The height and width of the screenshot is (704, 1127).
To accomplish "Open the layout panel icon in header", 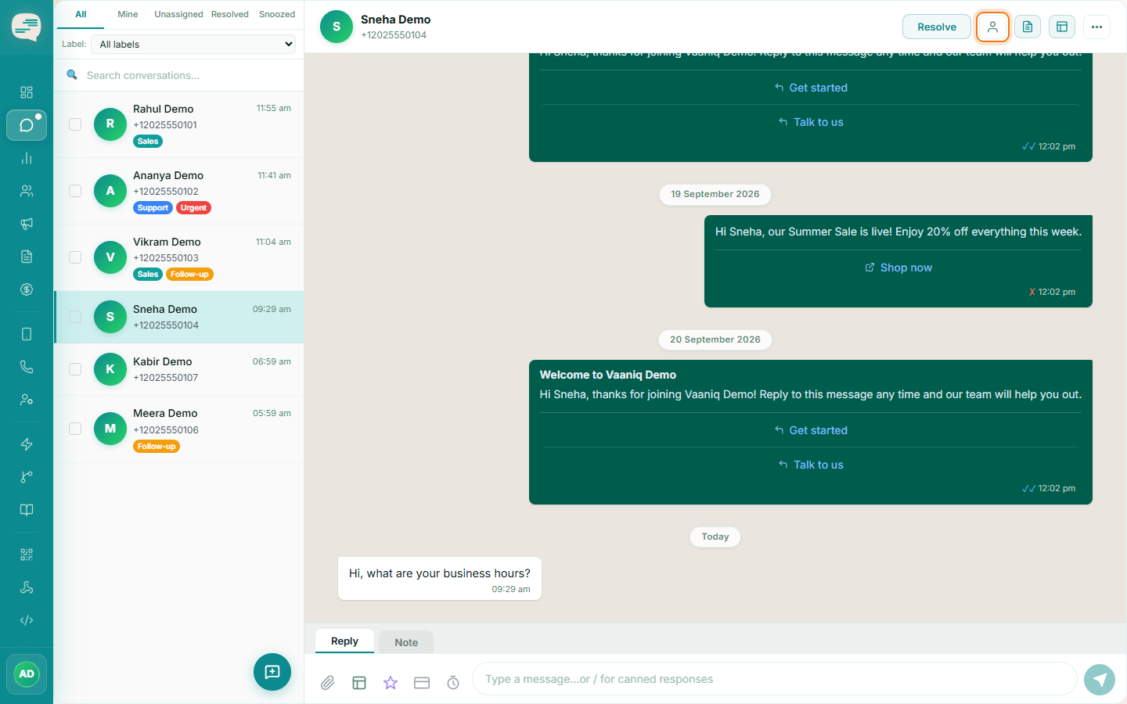I will pos(1062,27).
